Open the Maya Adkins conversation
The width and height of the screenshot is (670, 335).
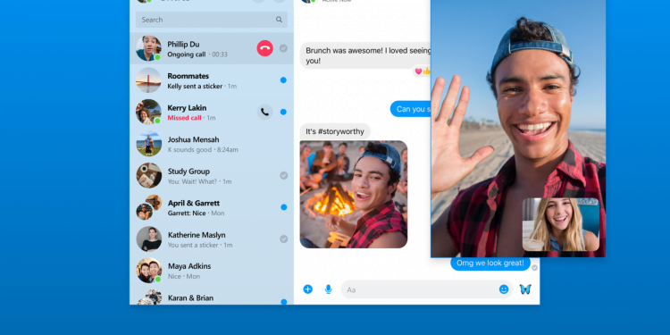pyautogui.click(x=212, y=271)
